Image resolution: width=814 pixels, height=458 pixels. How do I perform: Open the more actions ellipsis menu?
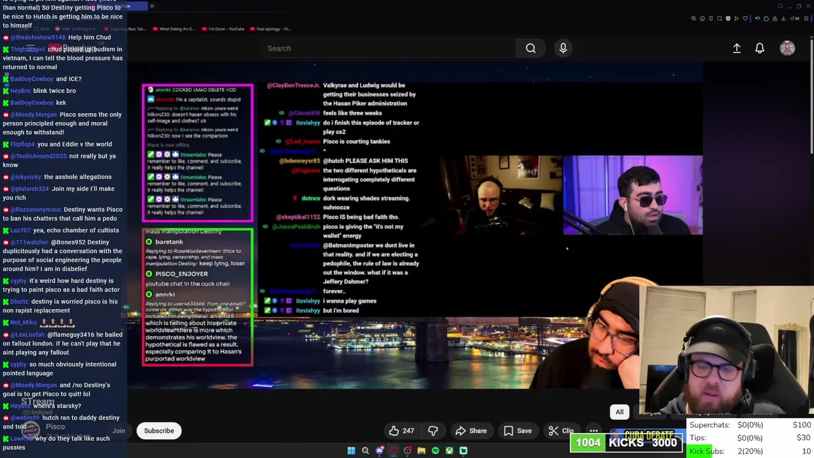[593, 431]
